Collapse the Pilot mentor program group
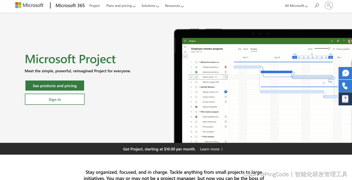 tap(200, 112)
